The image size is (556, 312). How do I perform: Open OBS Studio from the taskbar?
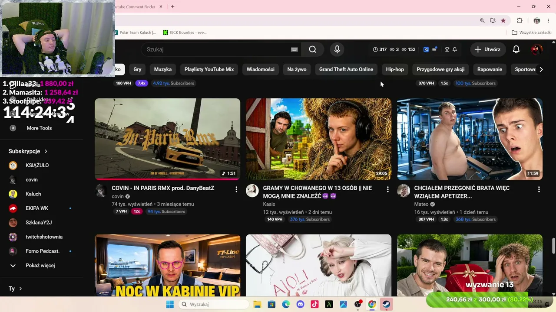click(357, 304)
